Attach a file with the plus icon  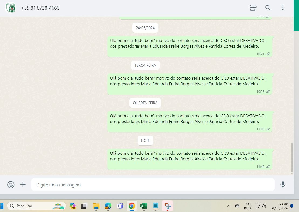[23, 185]
